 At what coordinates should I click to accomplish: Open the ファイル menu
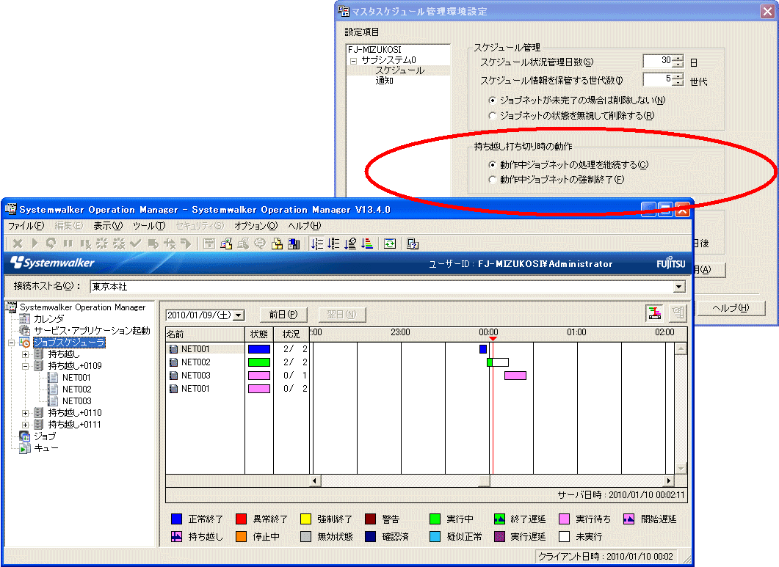tap(26, 226)
